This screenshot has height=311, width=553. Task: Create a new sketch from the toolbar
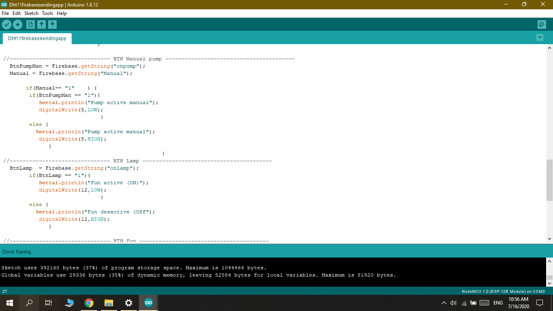[30, 24]
